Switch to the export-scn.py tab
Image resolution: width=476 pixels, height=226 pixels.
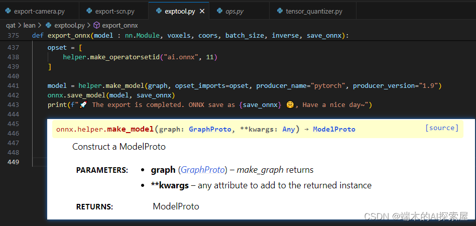point(113,12)
